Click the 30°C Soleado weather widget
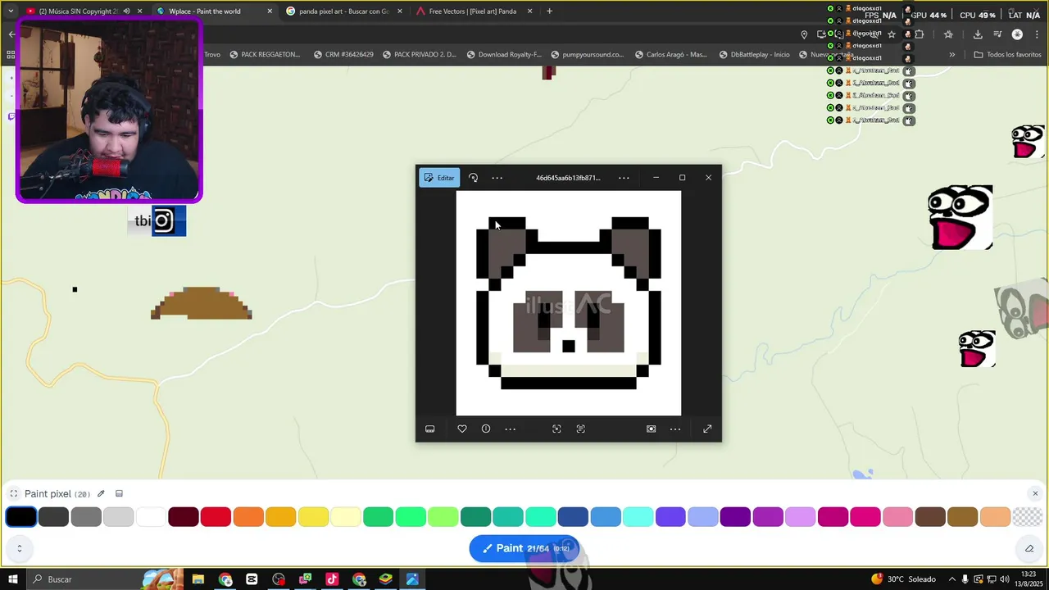Screen dimensions: 1049x590 click(x=902, y=579)
